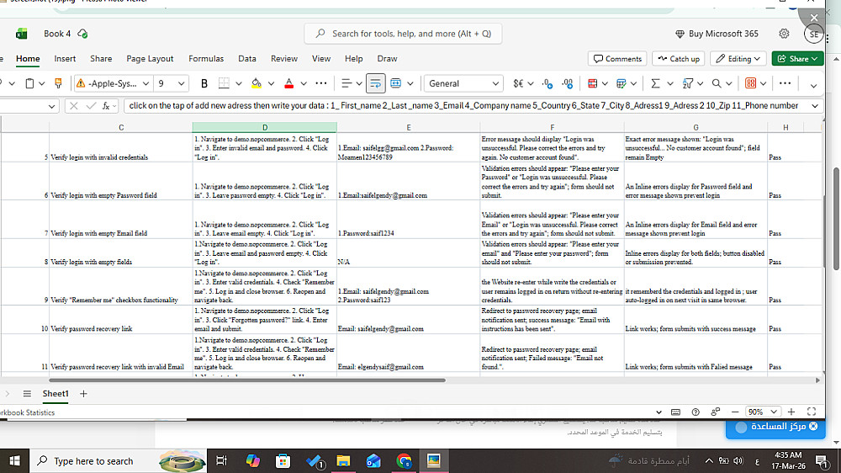Toggle bold formatting in the ribbon
The height and width of the screenshot is (473, 841).
(204, 84)
